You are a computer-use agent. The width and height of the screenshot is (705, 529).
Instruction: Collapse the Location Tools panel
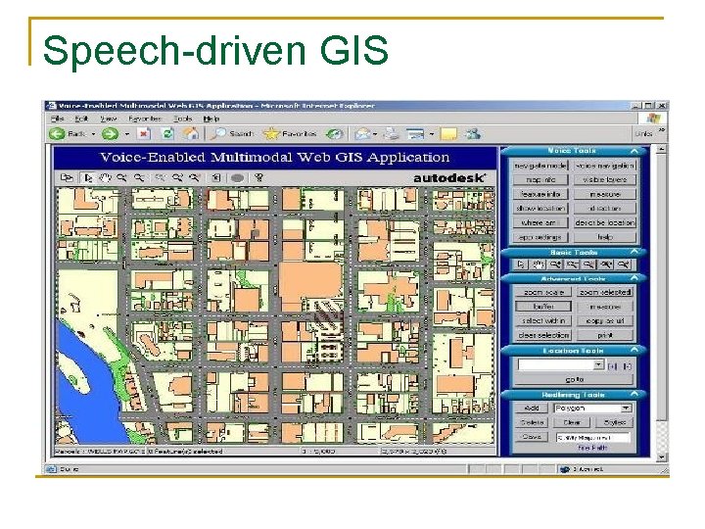[634, 350]
